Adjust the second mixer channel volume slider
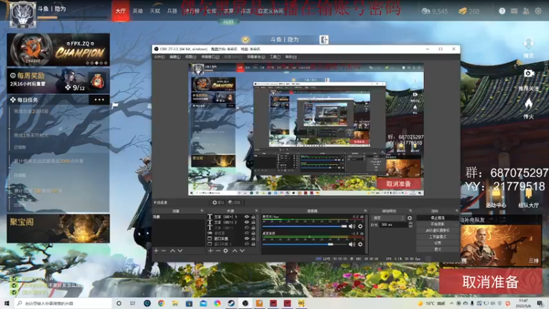This screenshot has height=309, width=549. [x=305, y=244]
